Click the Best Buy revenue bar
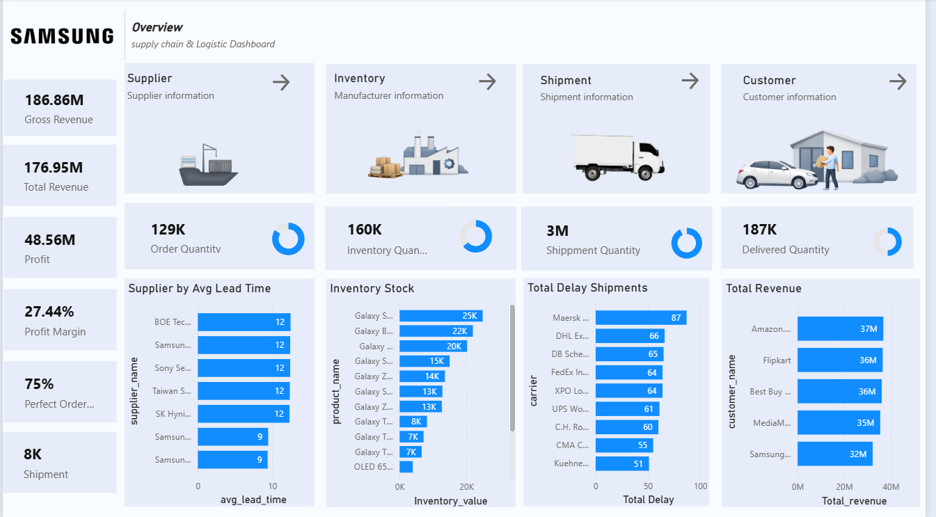 coord(840,392)
